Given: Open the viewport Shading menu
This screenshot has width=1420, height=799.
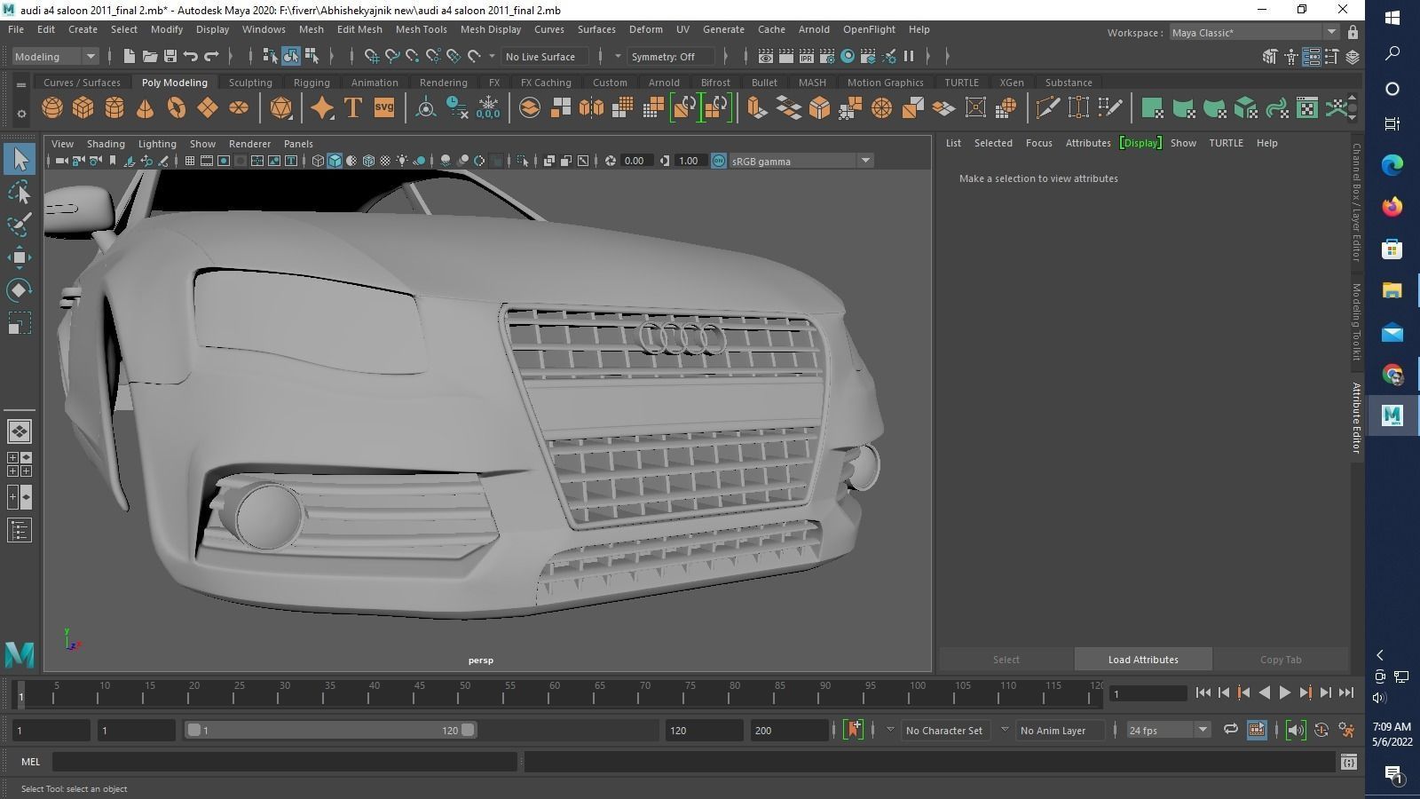Looking at the screenshot, I should (x=106, y=144).
